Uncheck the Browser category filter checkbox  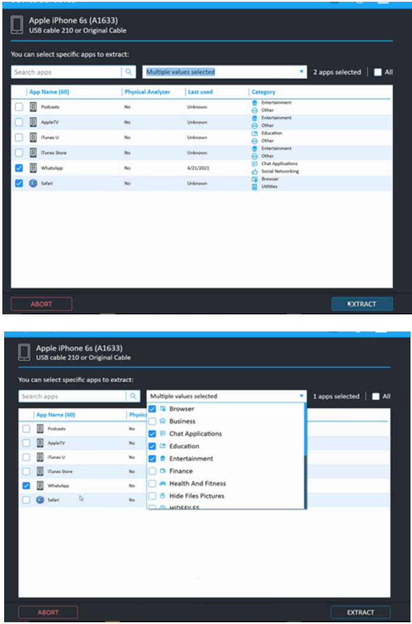pos(152,409)
